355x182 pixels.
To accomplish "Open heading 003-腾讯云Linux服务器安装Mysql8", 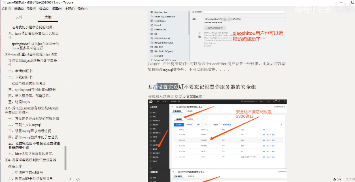I will pyautogui.click(x=32, y=110).
